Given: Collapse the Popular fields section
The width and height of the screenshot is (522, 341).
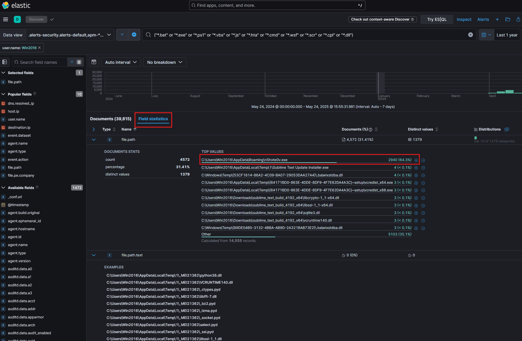Looking at the screenshot, I should [x=4, y=94].
